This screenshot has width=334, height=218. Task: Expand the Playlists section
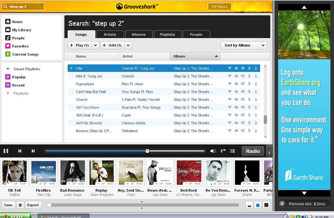(x=8, y=93)
